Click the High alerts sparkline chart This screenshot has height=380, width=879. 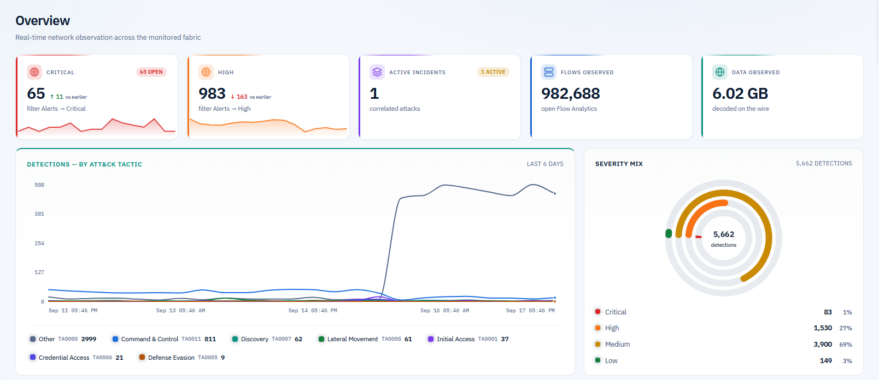click(x=268, y=127)
